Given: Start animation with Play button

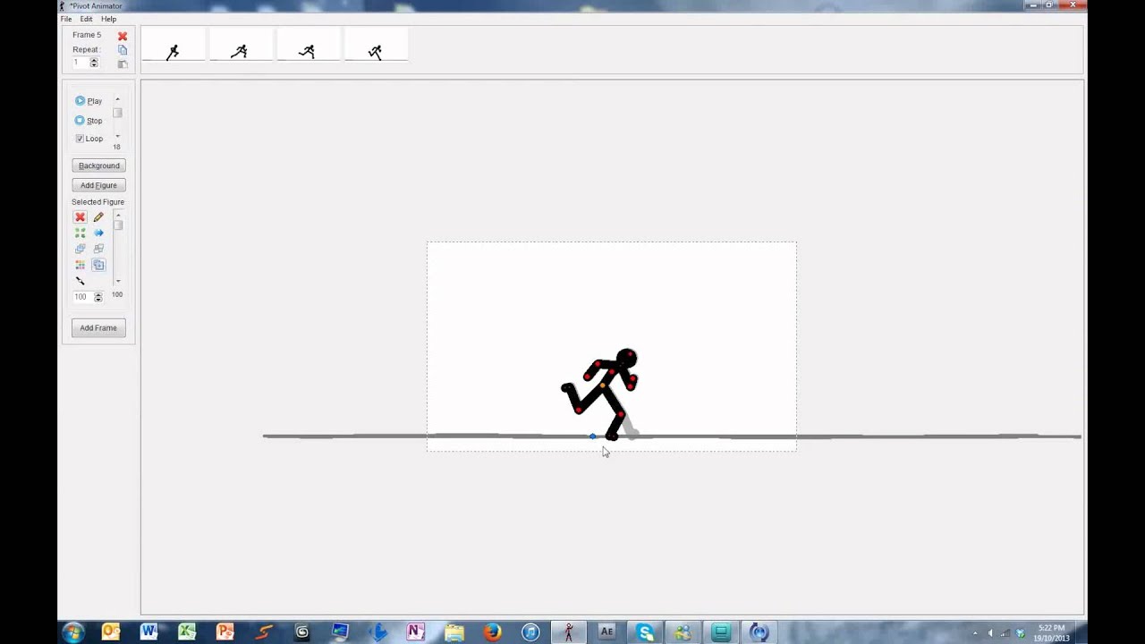Looking at the screenshot, I should click(89, 101).
